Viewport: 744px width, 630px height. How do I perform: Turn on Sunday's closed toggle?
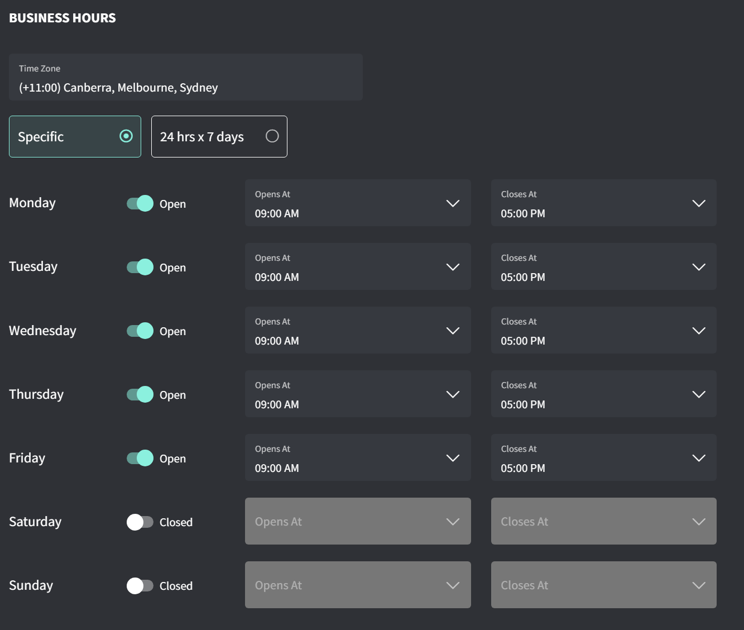pos(140,585)
